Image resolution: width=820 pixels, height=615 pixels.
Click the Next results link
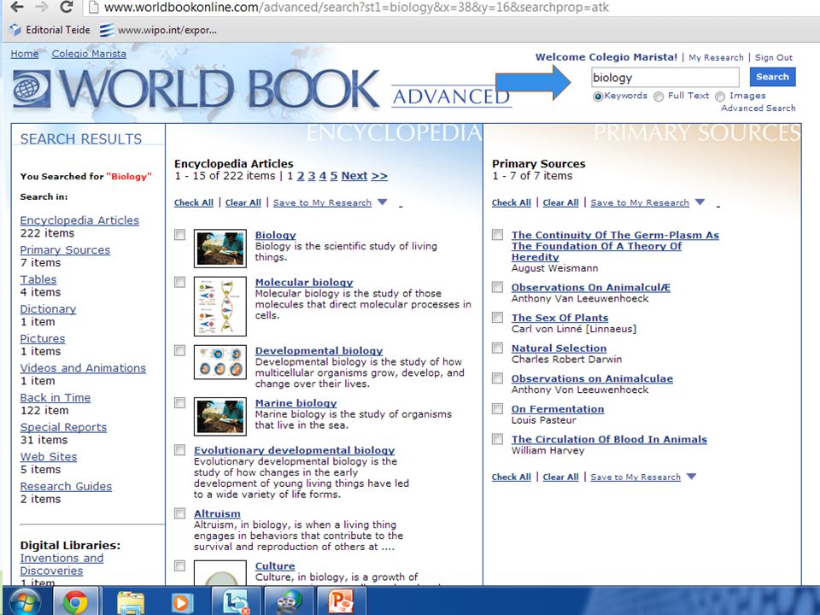click(354, 176)
